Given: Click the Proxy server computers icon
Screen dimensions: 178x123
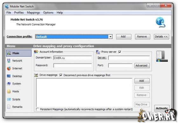Looking at the screenshot, I should pyautogui.click(x=98, y=52).
